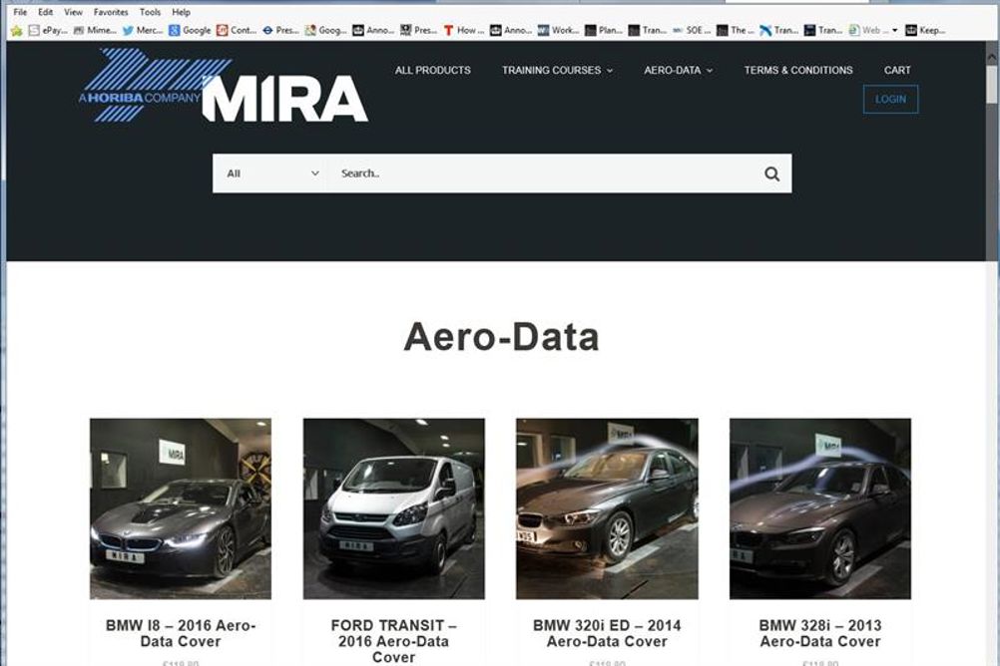
Task: Click the favorites star icon in bookmarks bar
Action: pos(17,30)
